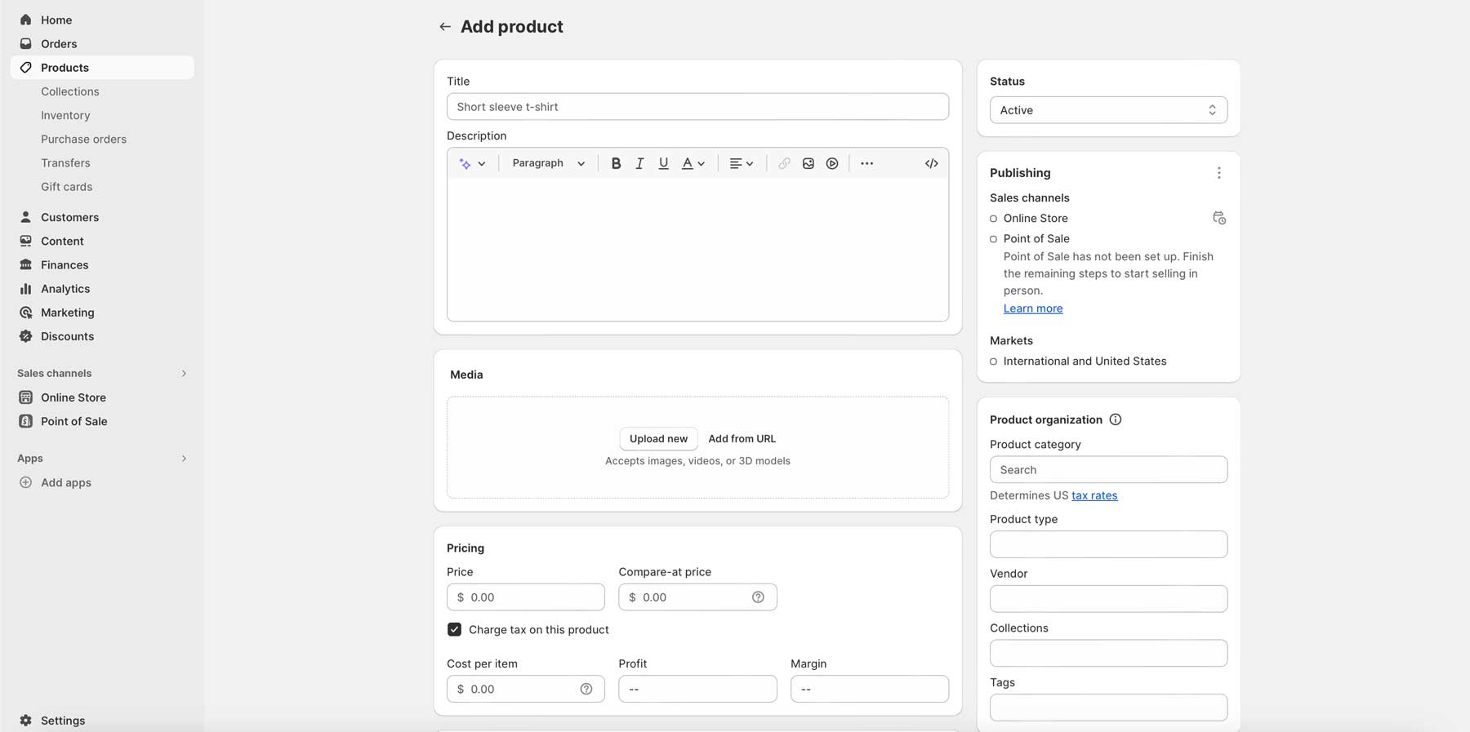Open the Paragraph style dropdown
The width and height of the screenshot is (1470, 732).
[548, 163]
